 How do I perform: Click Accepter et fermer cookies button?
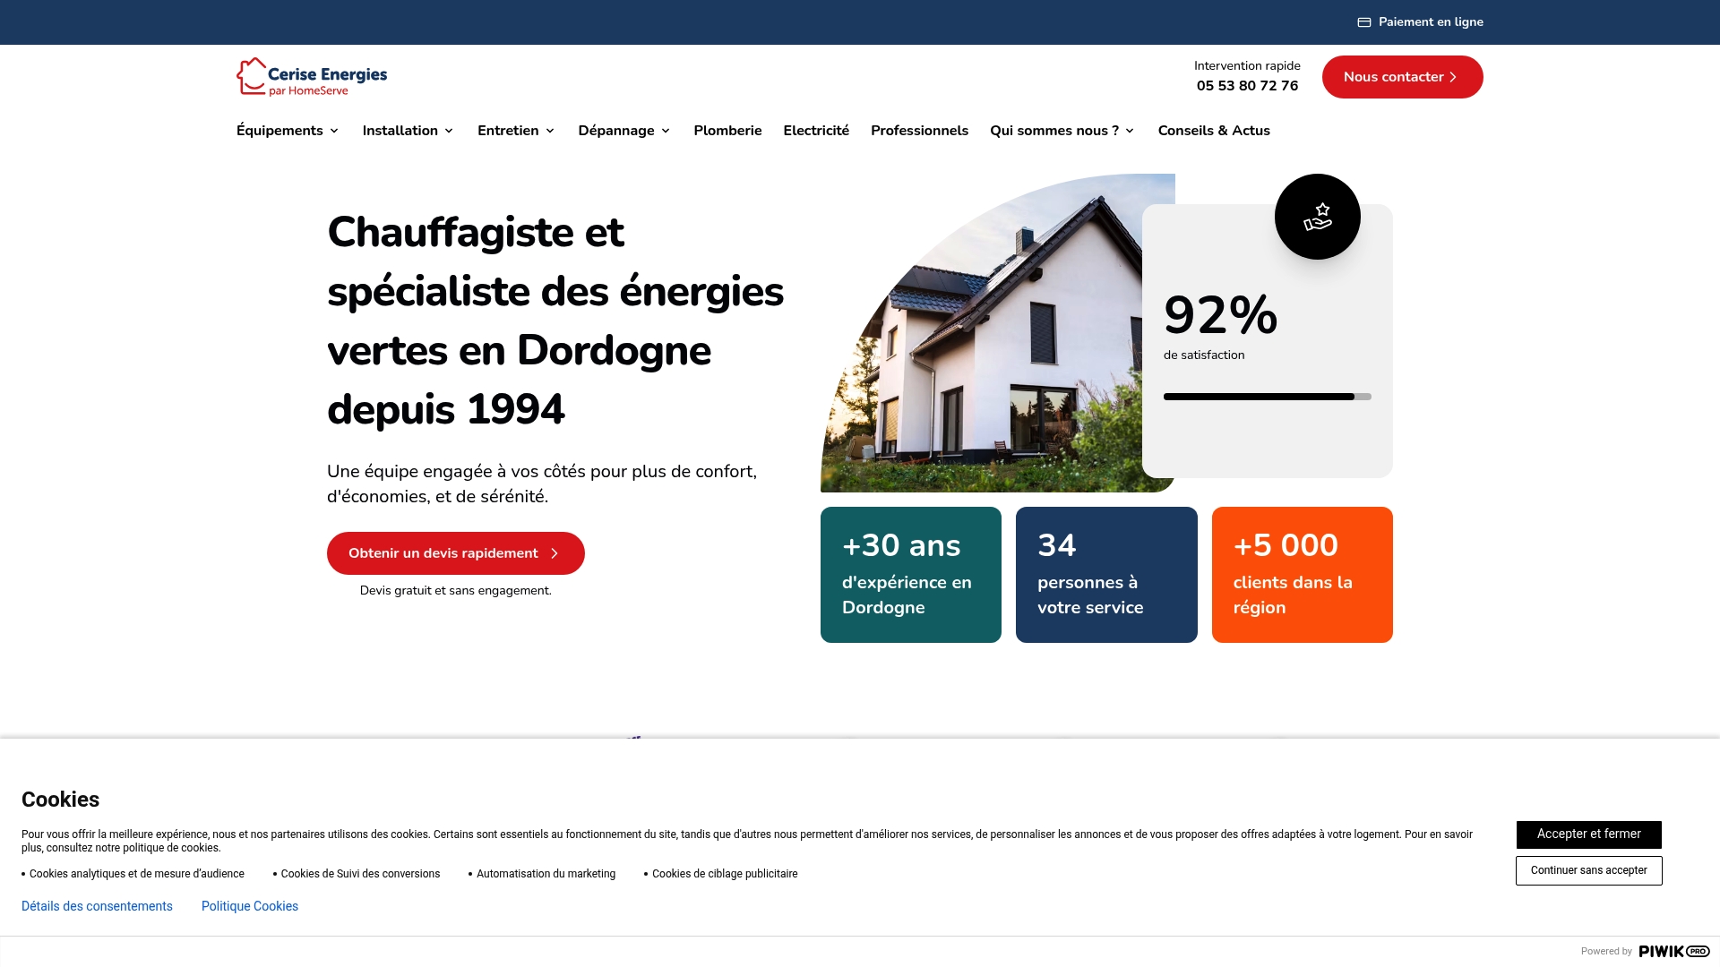(1588, 834)
